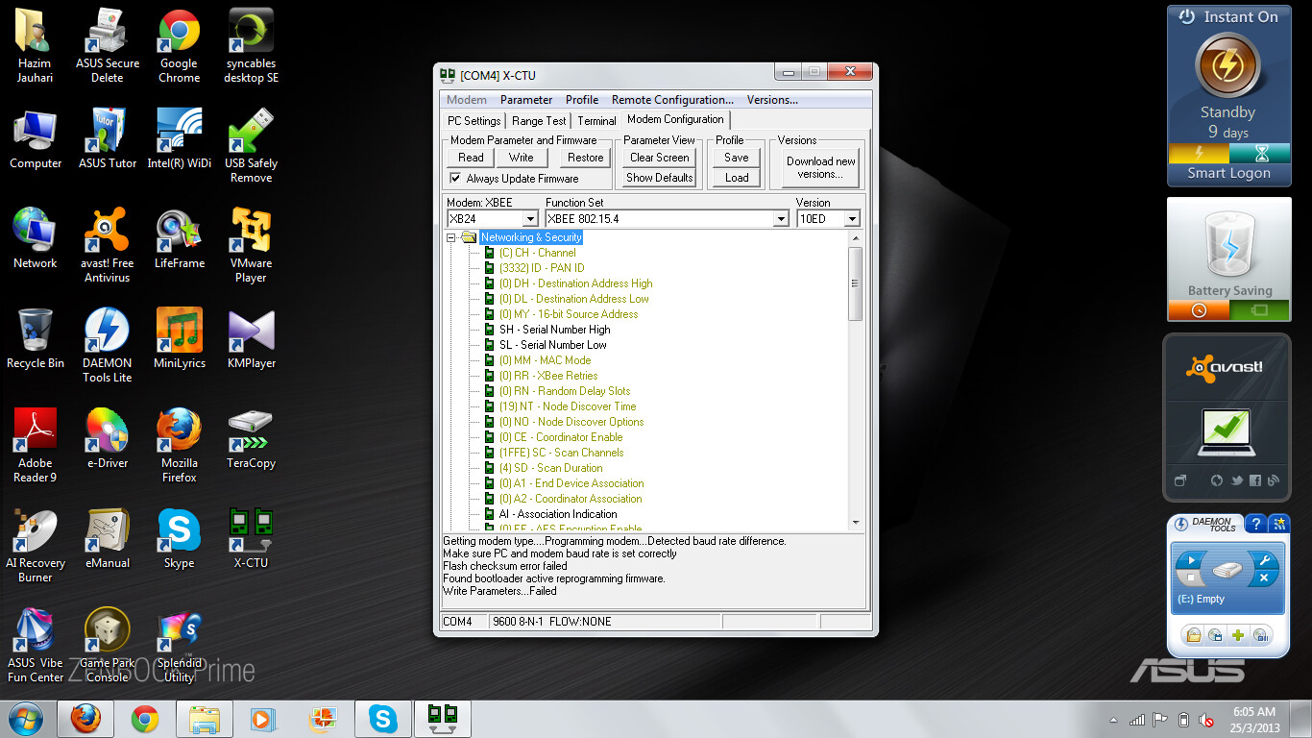
Task: Switch to the Terminal tab
Action: (x=595, y=120)
